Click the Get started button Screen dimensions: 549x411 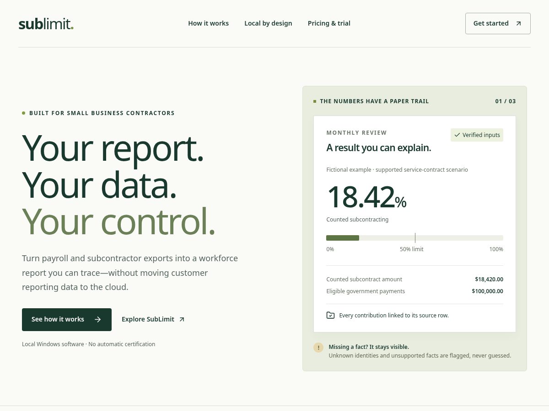tap(498, 23)
